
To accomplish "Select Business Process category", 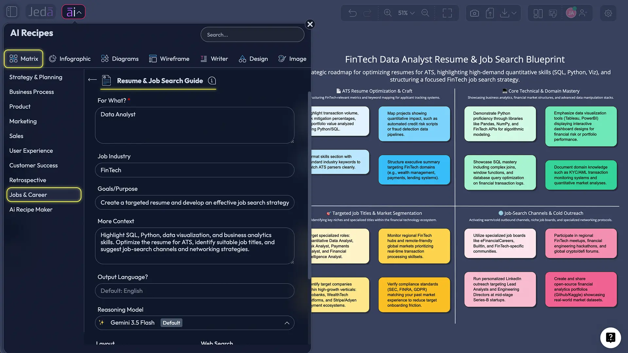I will coord(32,92).
